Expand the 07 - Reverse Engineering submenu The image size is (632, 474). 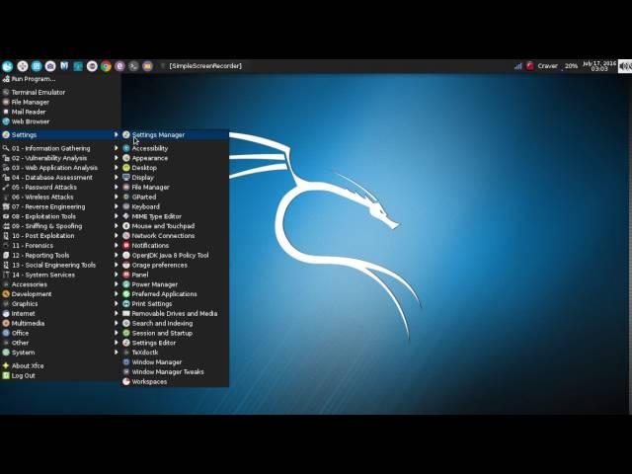60,206
